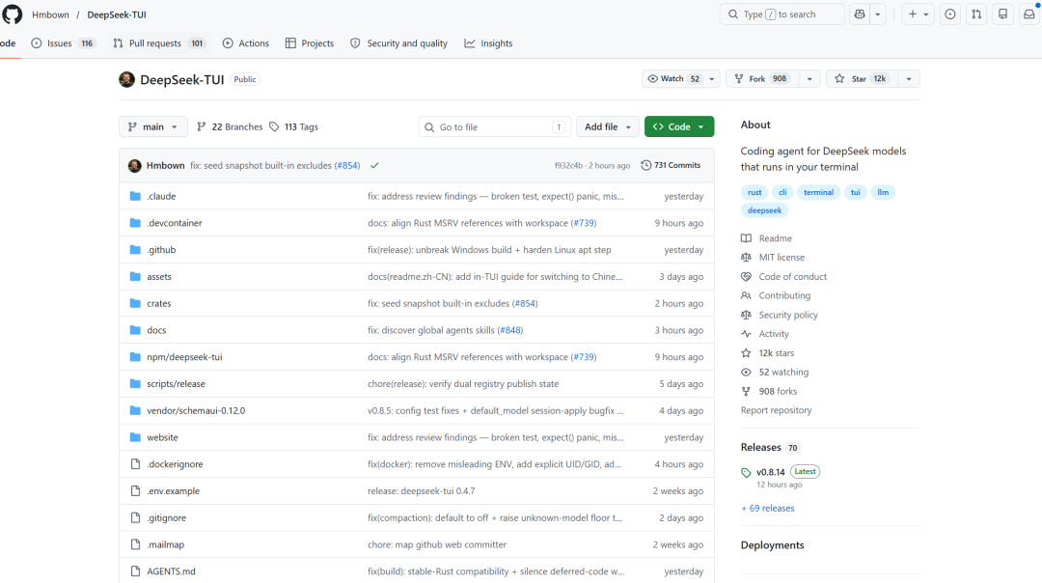Switch to the Actions tab

pos(245,43)
